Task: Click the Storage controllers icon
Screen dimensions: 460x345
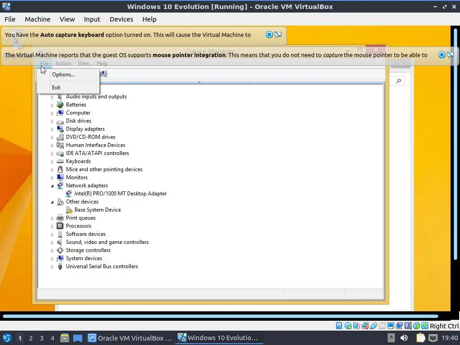Action: (x=60, y=250)
